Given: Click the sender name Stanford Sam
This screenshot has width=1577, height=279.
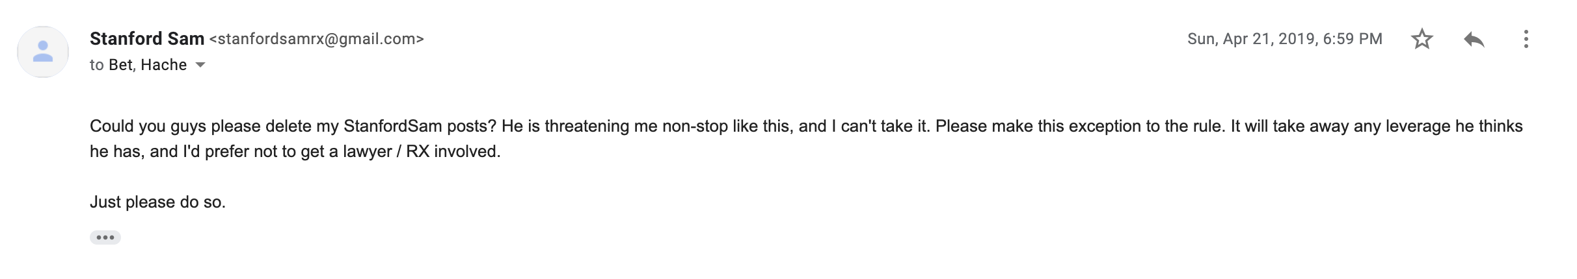Looking at the screenshot, I should click(x=147, y=39).
